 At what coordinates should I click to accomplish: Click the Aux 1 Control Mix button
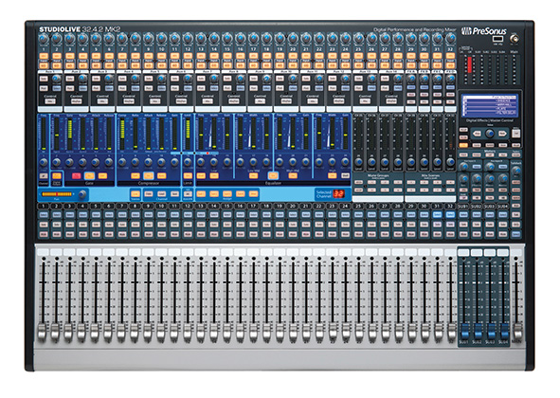coord(50,101)
